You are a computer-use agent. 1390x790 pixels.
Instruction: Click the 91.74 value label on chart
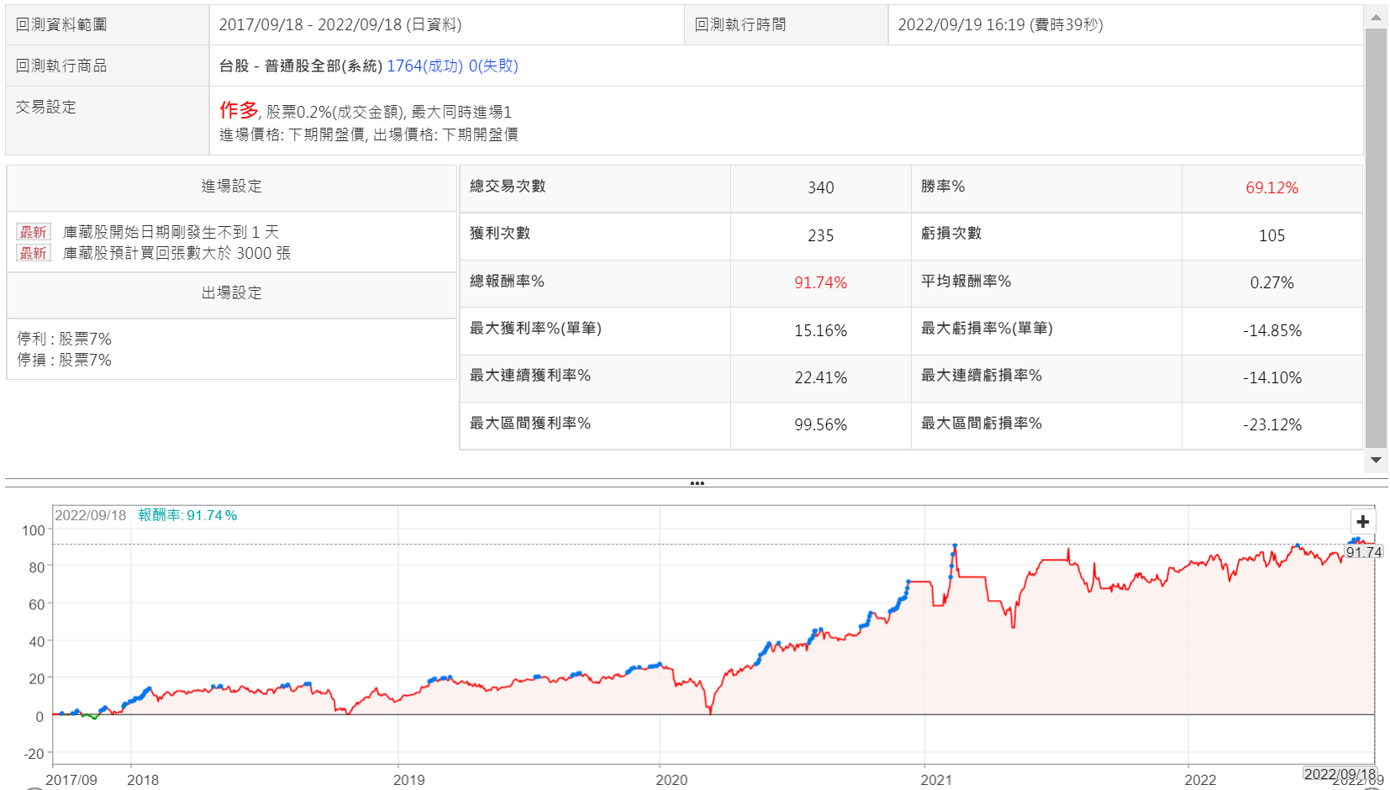point(1363,552)
